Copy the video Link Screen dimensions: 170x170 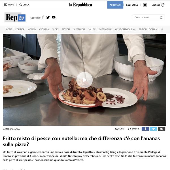tap(119, 129)
